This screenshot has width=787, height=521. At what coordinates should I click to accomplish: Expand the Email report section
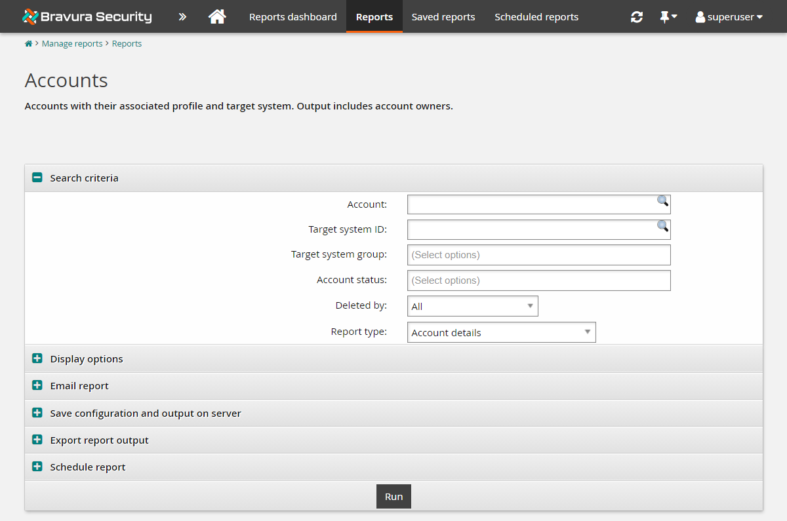37,385
